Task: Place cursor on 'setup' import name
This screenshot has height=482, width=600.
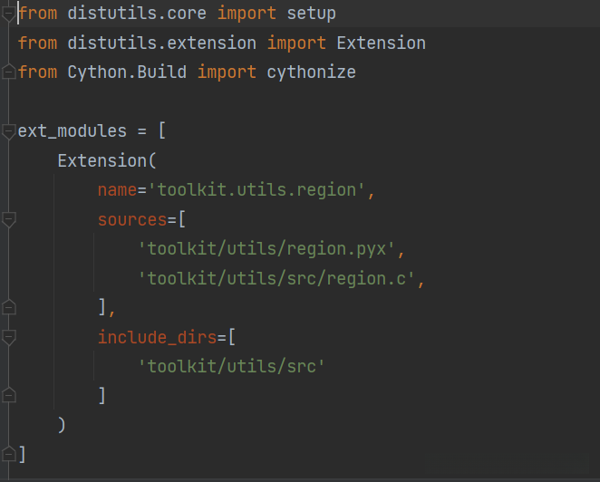Action: (311, 14)
